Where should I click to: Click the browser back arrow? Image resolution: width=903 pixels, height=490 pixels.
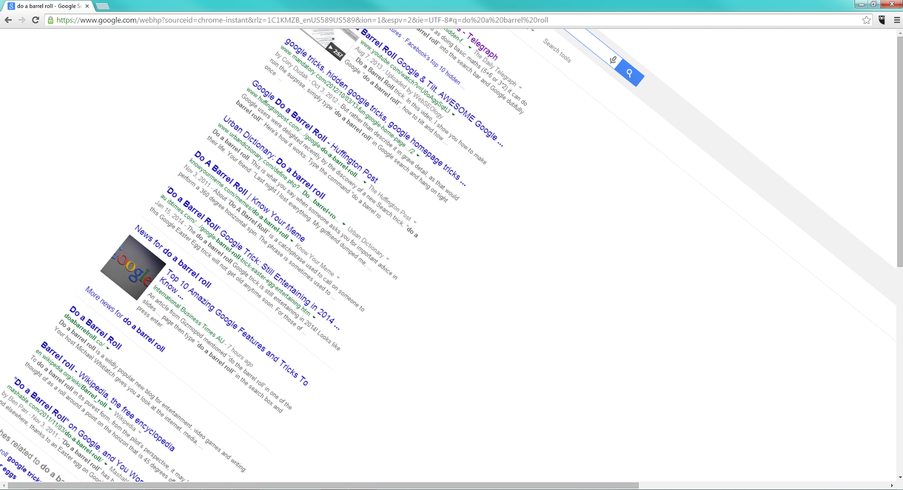coord(8,20)
